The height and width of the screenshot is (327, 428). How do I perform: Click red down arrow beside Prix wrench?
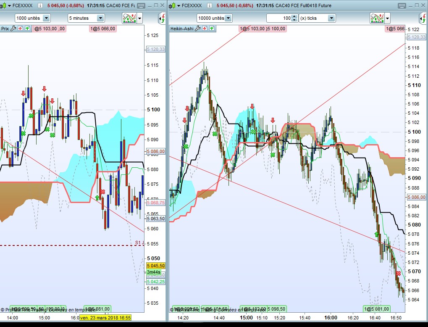tap(21, 29)
